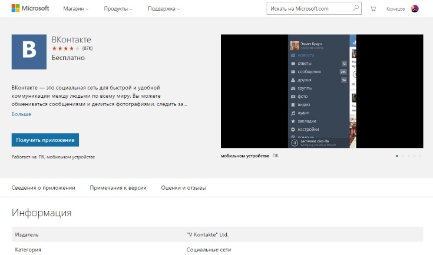Open the shopping cart icon
433x255 pixels.
[x=373, y=9]
